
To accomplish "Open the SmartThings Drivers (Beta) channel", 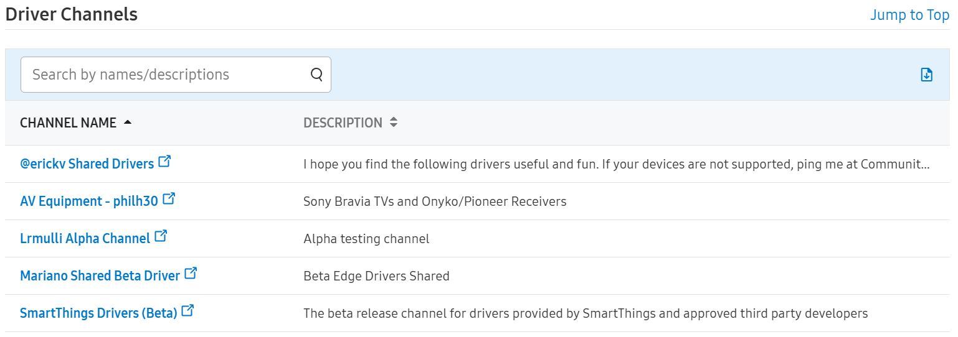I will click(x=98, y=313).
